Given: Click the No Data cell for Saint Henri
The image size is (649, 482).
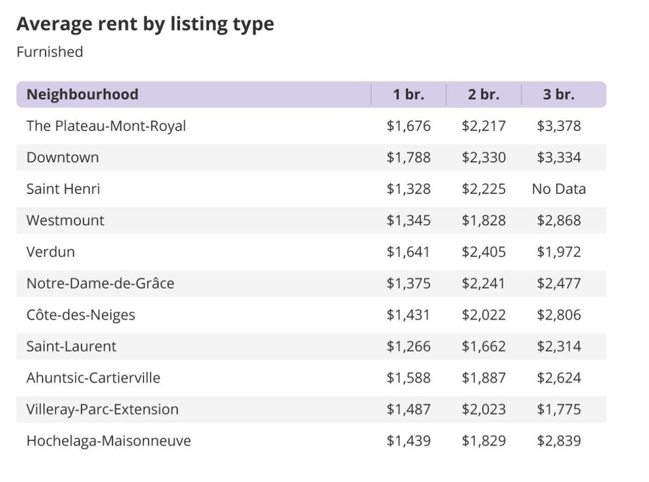Looking at the screenshot, I should click(x=558, y=189).
